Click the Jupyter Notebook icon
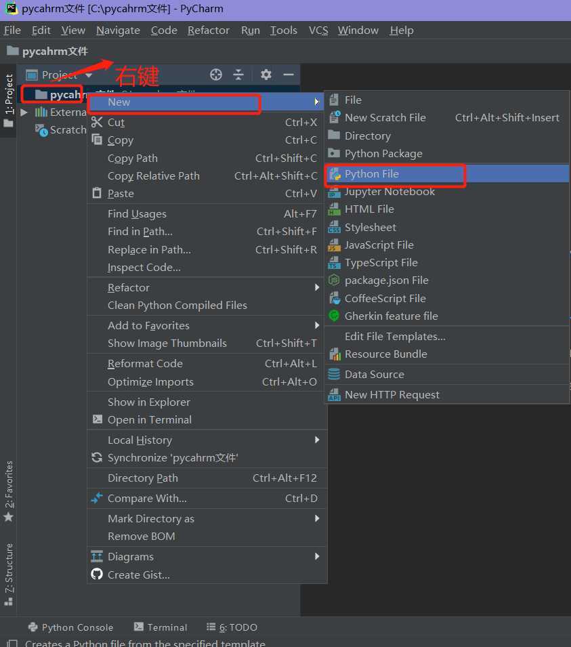 click(x=334, y=192)
